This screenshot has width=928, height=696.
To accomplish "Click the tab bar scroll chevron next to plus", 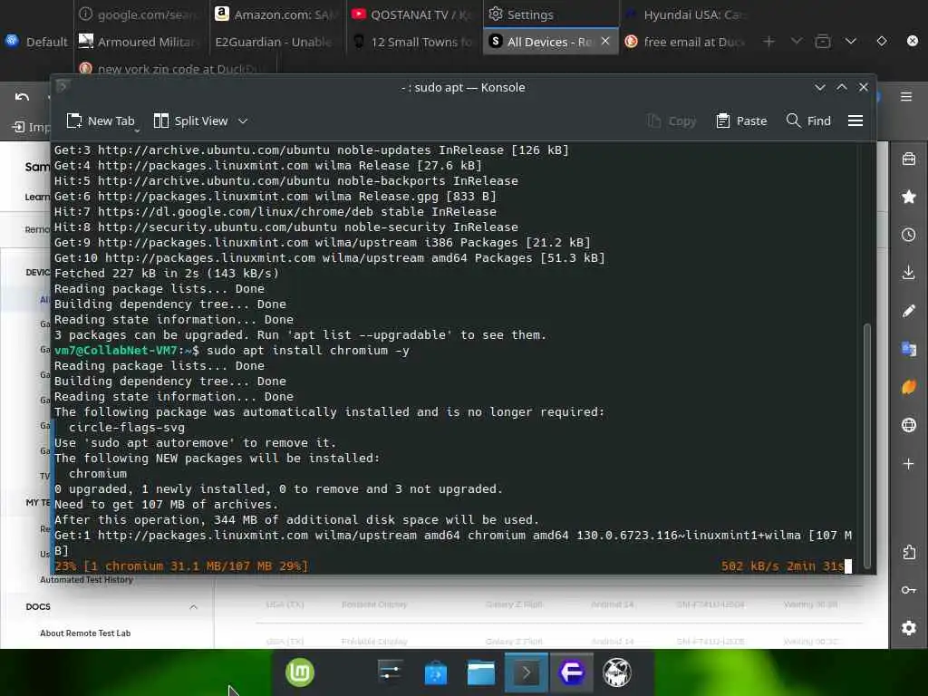I will (x=797, y=41).
